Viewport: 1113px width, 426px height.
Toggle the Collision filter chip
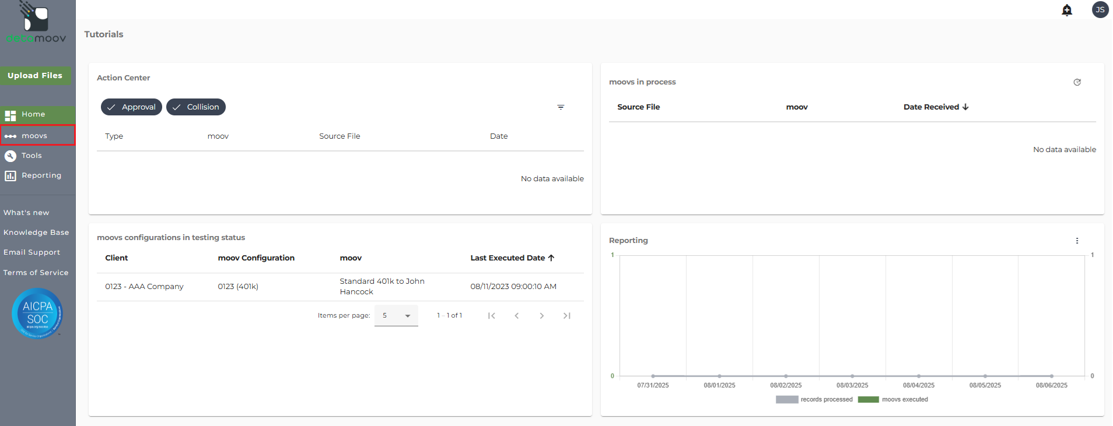(x=196, y=107)
